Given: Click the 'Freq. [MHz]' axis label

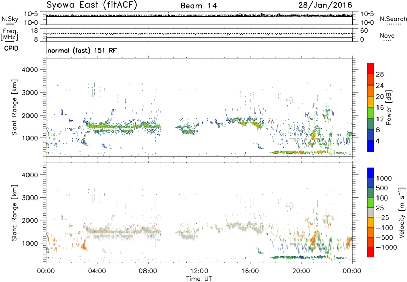Looking at the screenshot, I should click(x=9, y=34).
